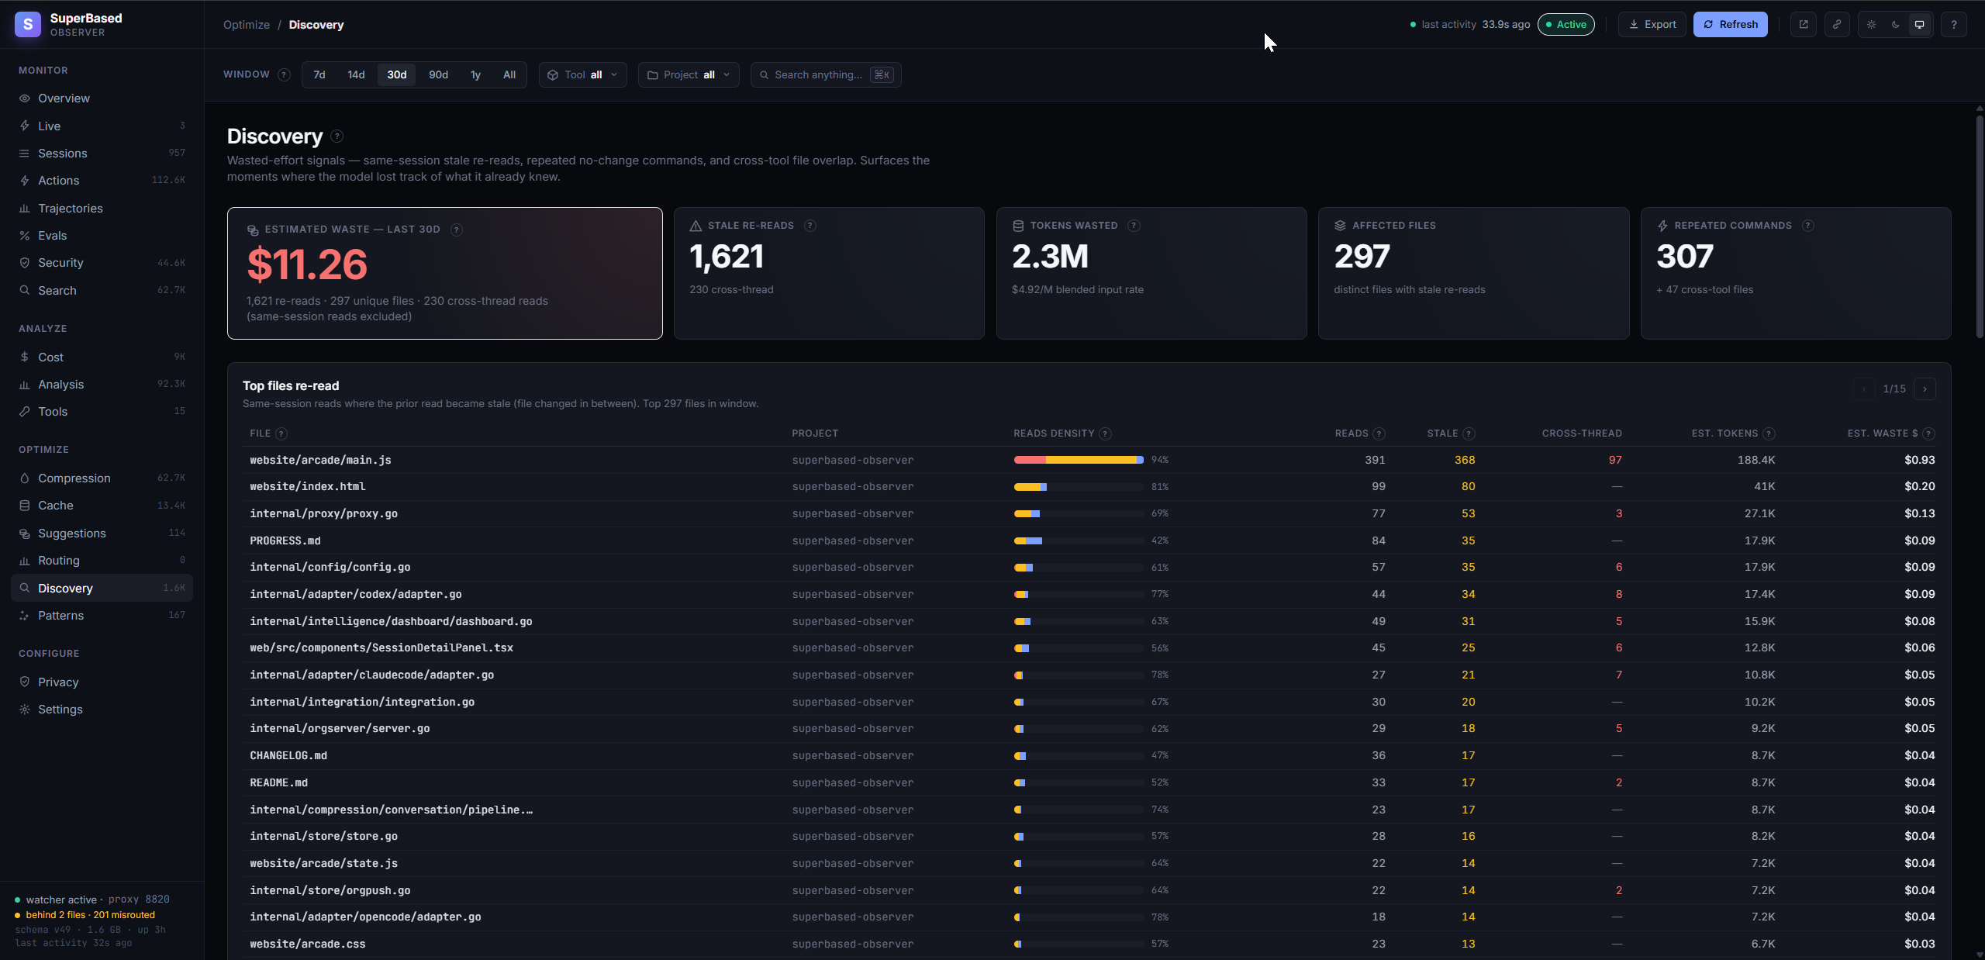Open Compression in the sidebar
This screenshot has width=1985, height=960.
pyautogui.click(x=102, y=478)
